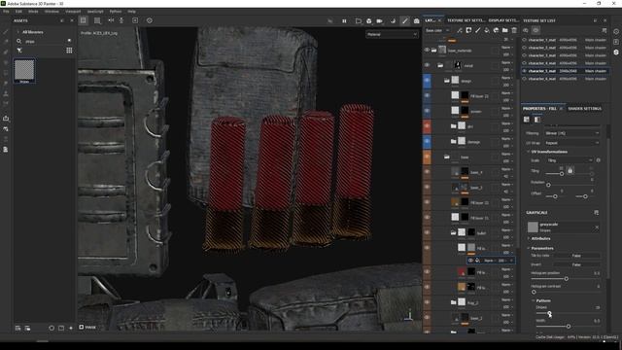Switch to Texture Set Settings tab

pos(466,20)
